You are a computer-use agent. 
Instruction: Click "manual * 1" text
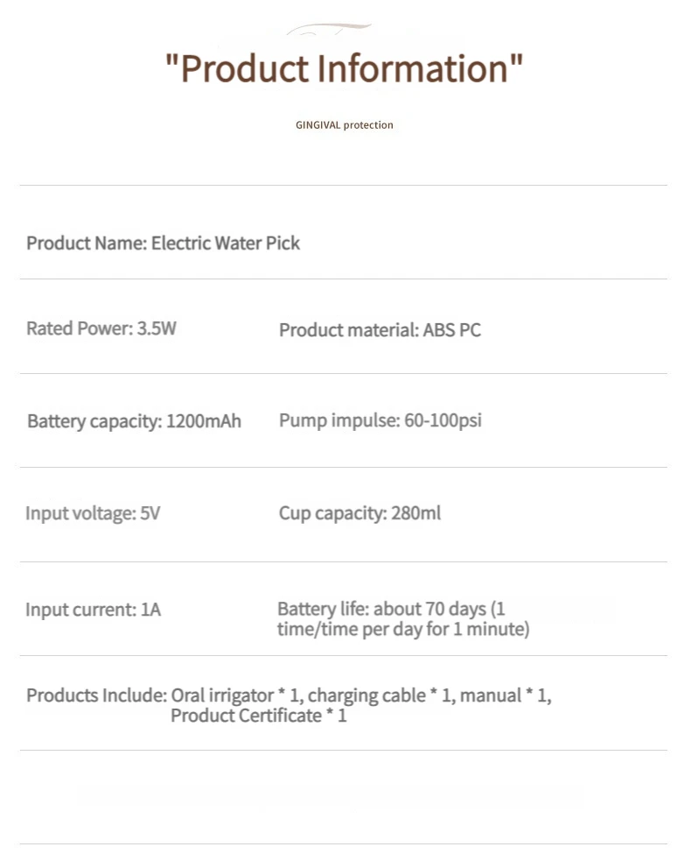pos(504,695)
